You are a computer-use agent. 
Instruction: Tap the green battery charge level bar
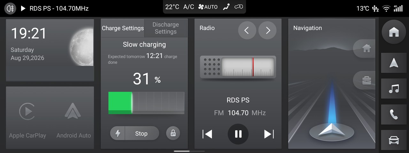[x=120, y=103]
